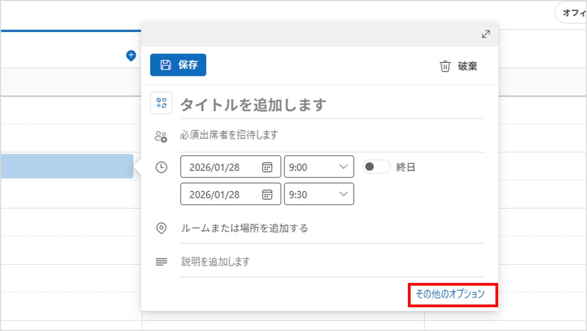Viewport: 587px width, 331px height.
Task: Toggle the 終日 all-day switch
Action: click(x=376, y=167)
